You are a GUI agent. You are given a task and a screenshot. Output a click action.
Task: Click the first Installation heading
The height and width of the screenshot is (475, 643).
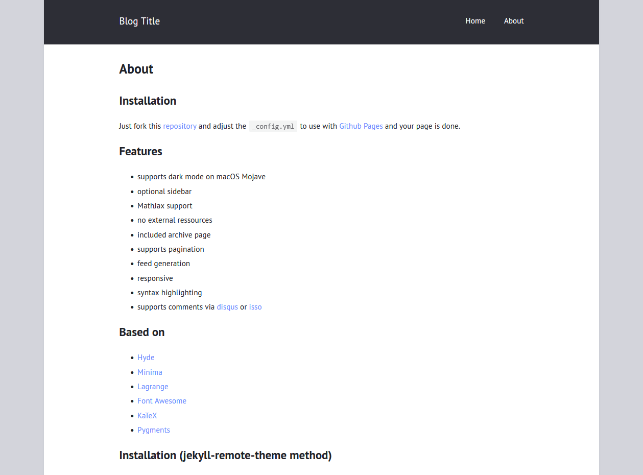[148, 101]
